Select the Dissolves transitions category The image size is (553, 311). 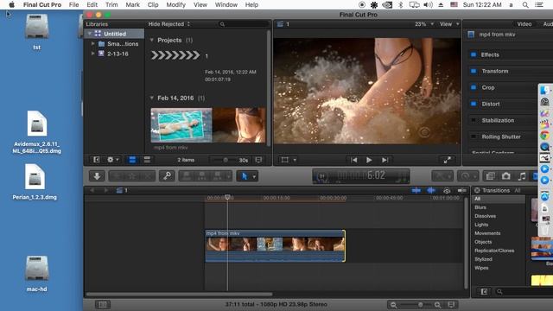[x=485, y=216]
